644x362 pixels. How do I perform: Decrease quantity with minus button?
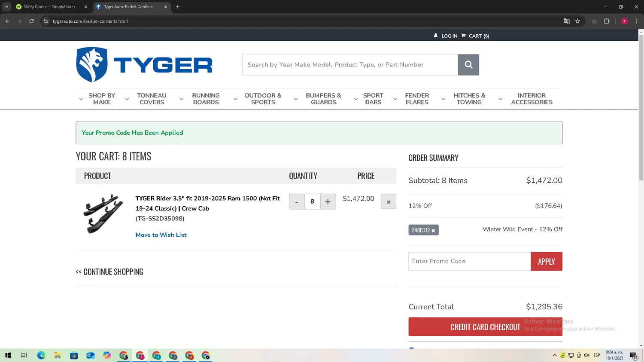pos(297,202)
